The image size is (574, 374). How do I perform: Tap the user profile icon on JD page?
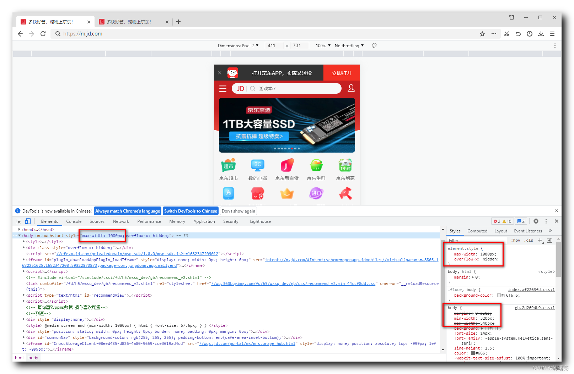click(x=351, y=88)
